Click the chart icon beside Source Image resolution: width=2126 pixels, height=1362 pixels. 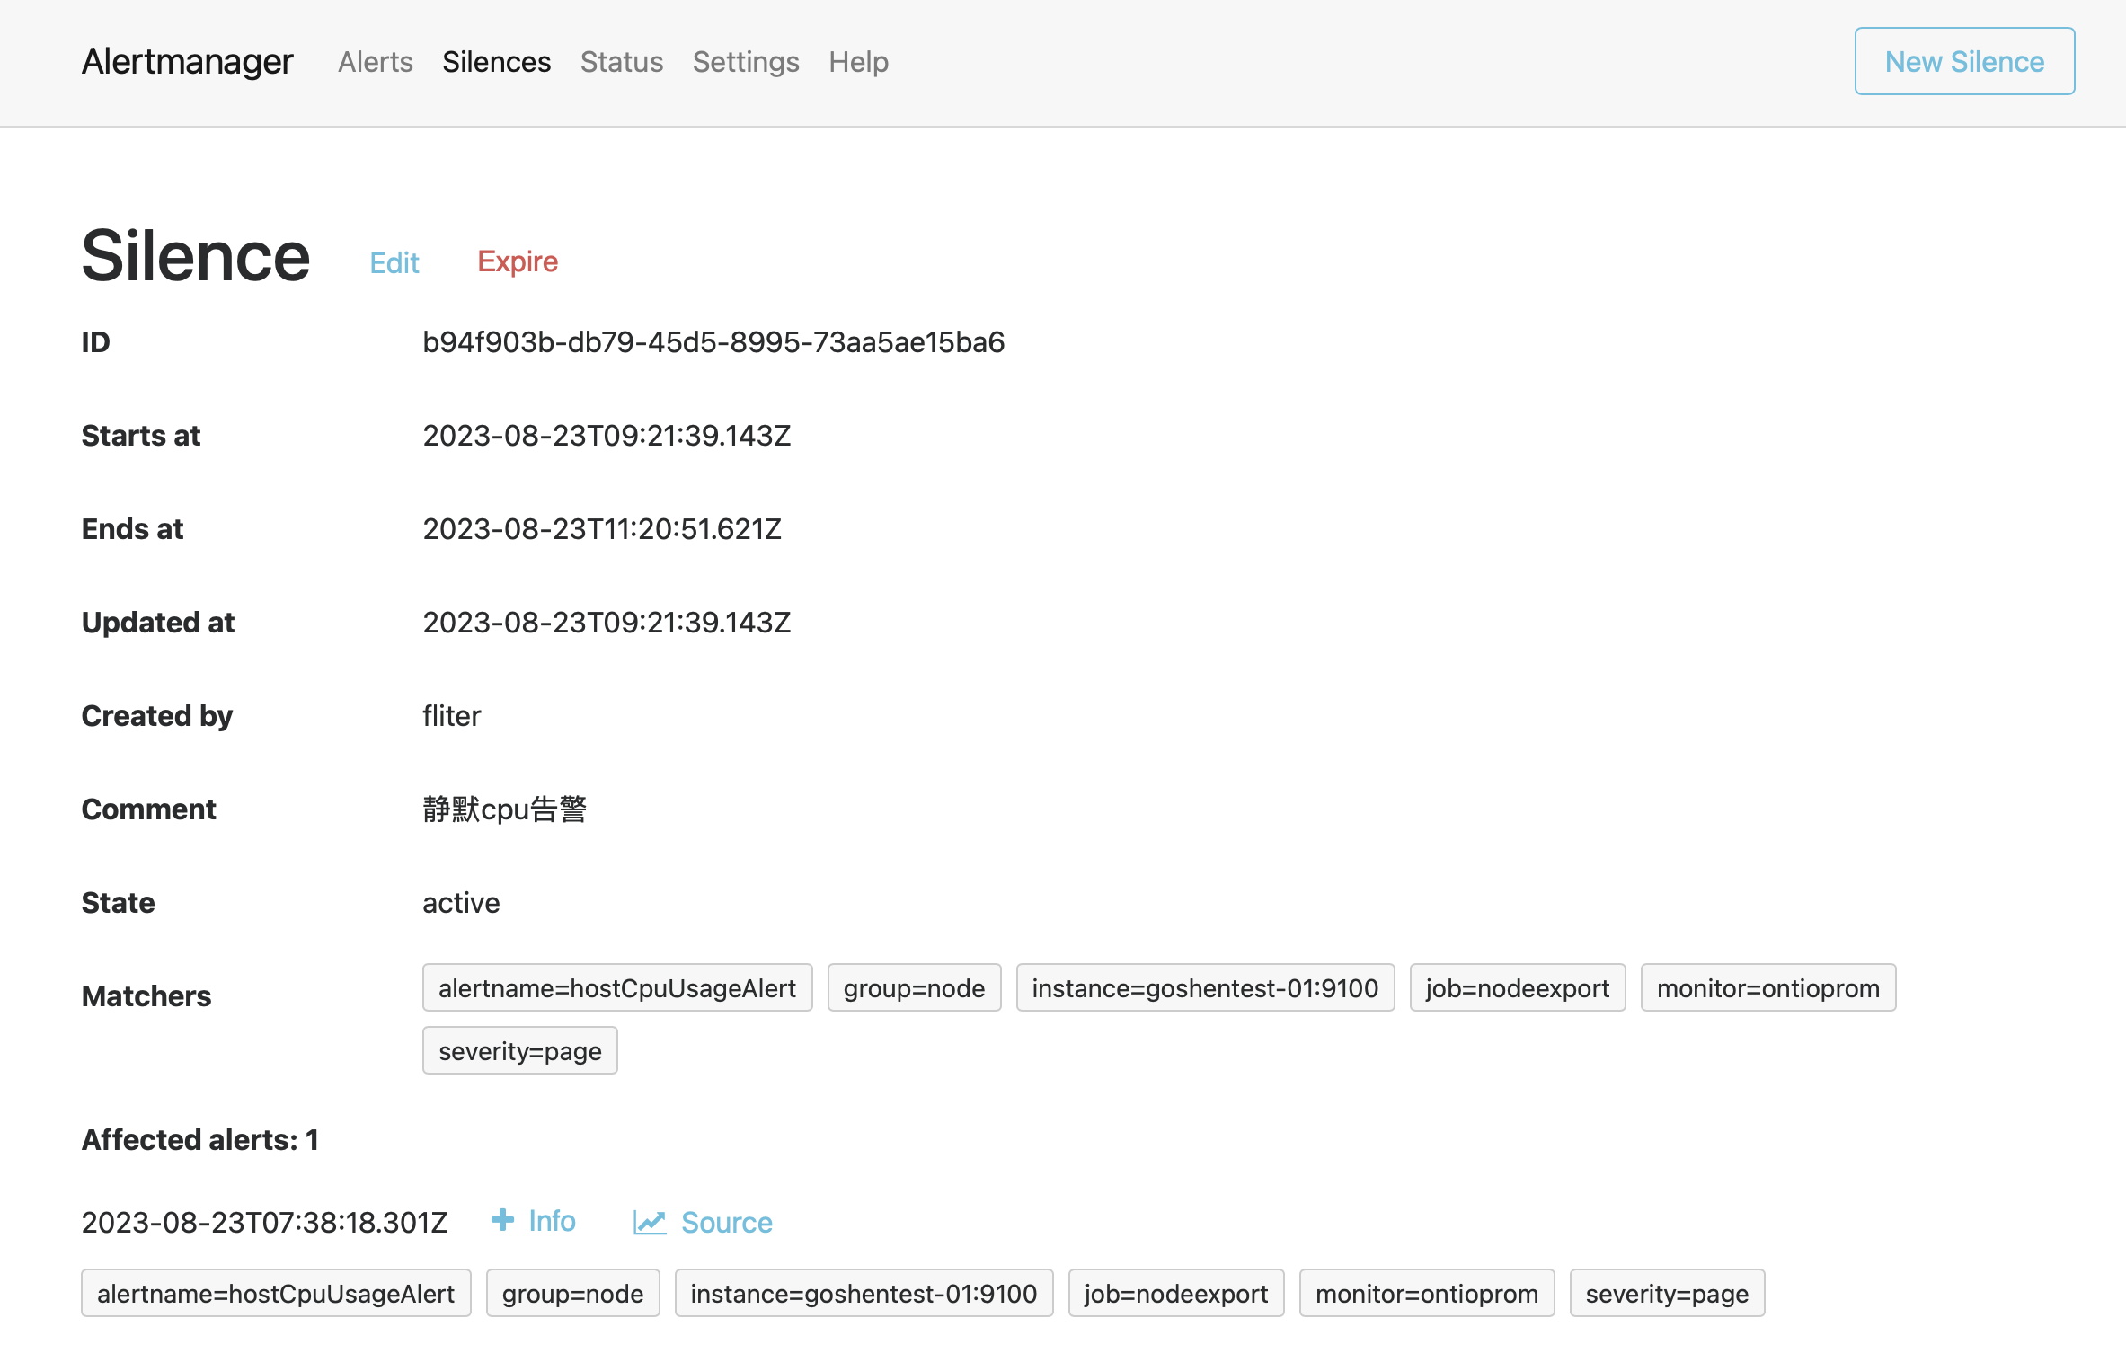pos(649,1222)
